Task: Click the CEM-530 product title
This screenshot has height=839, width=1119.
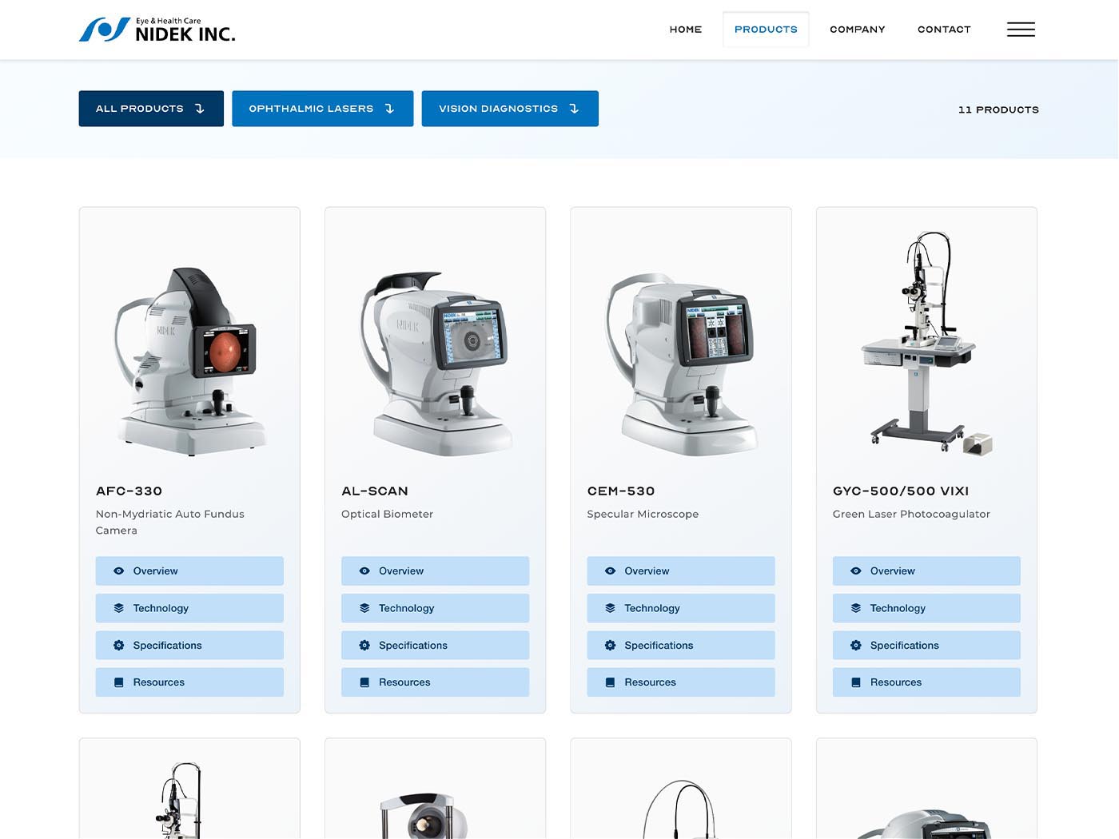Action: [621, 491]
